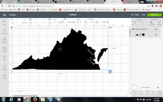Hide the virginia-pattern-1 group layer
The image size is (163, 102).
(x=156, y=29)
